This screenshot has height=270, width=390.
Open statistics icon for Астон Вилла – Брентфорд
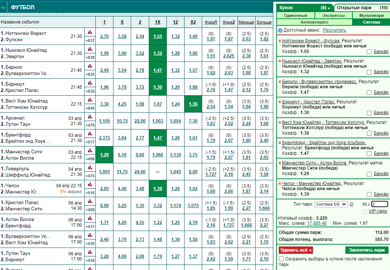coord(90,218)
